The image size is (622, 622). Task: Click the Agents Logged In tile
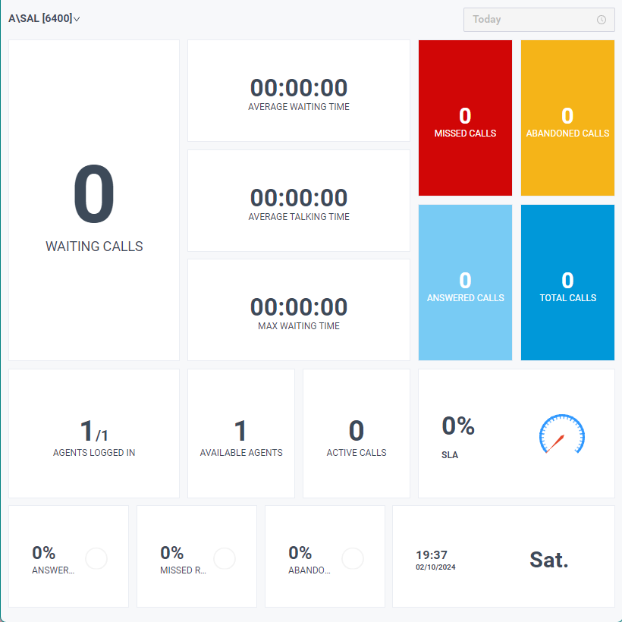pos(94,434)
